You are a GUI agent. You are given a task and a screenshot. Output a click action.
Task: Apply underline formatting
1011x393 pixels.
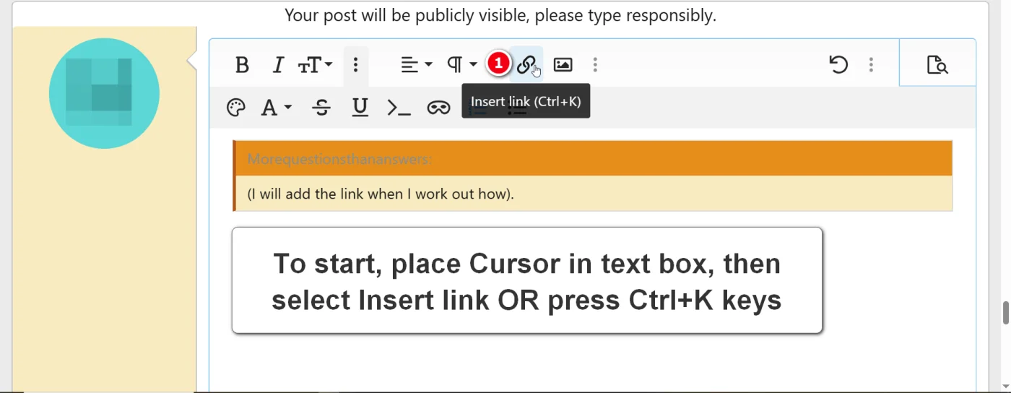[360, 108]
